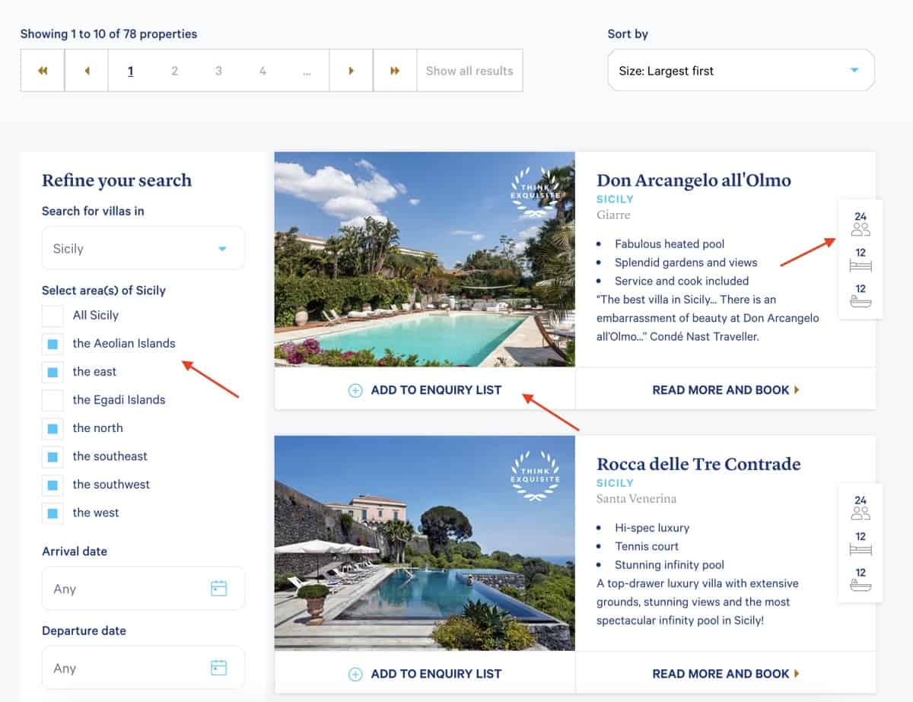
Task: Click the last-page skip icon
Action: tap(395, 70)
